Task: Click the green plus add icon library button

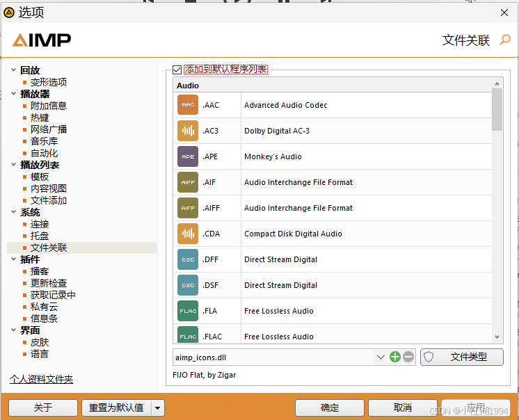Action: (395, 357)
